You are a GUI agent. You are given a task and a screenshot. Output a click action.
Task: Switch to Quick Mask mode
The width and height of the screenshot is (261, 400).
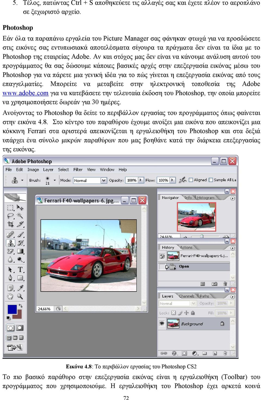tap(20, 328)
